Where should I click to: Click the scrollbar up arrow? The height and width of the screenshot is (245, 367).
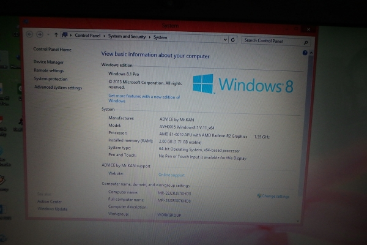click(311, 53)
